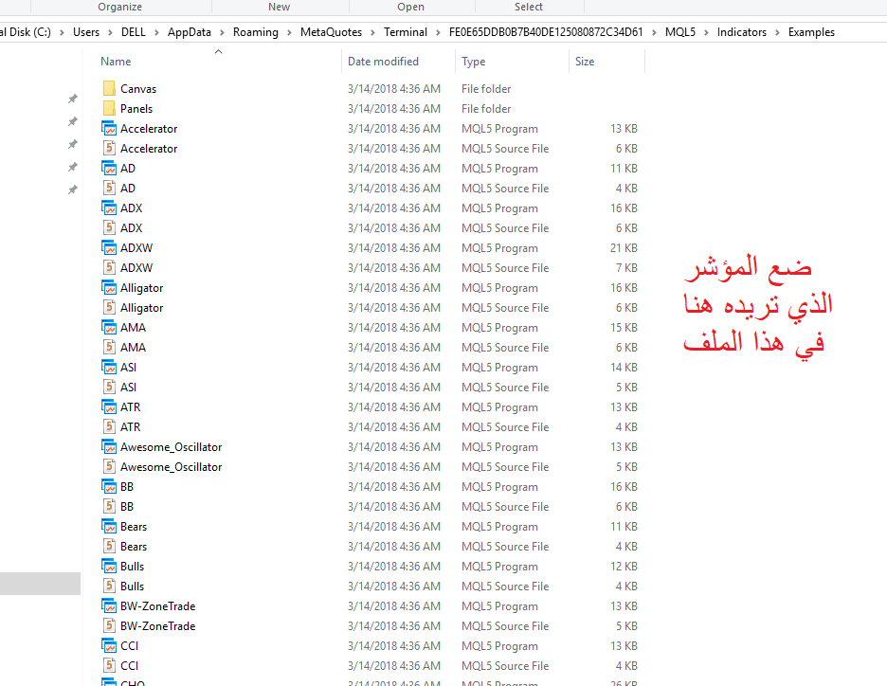
Task: Open the Canvas folder icon
Action: pyautogui.click(x=108, y=89)
